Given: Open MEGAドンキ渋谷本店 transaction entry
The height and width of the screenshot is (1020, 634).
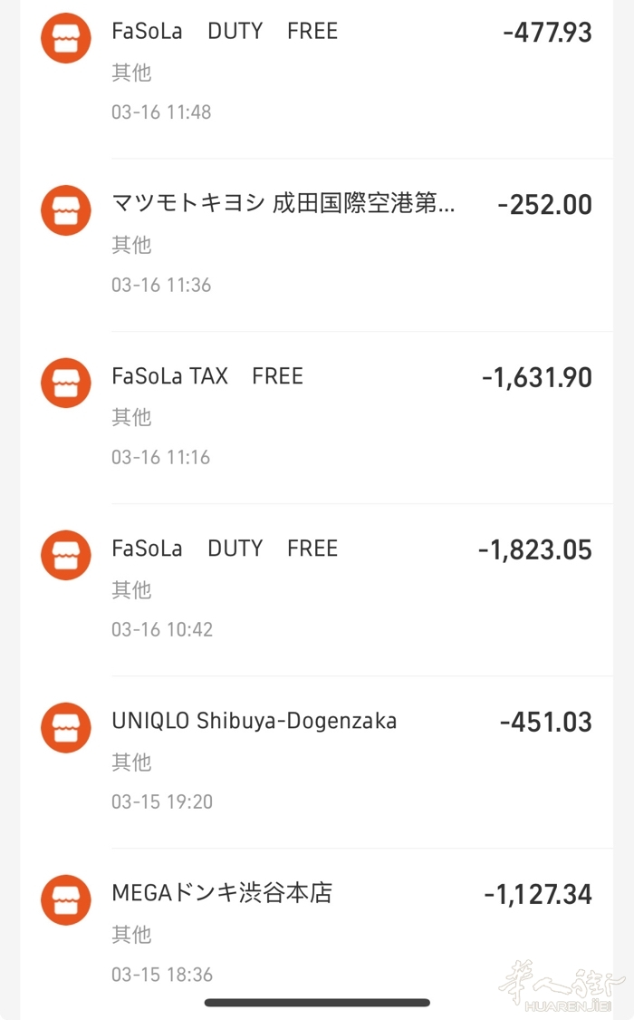Looking at the screenshot, I should point(222,893).
